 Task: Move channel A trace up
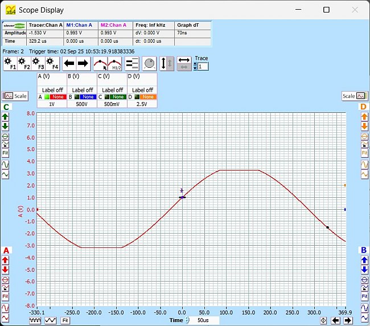tap(5, 260)
